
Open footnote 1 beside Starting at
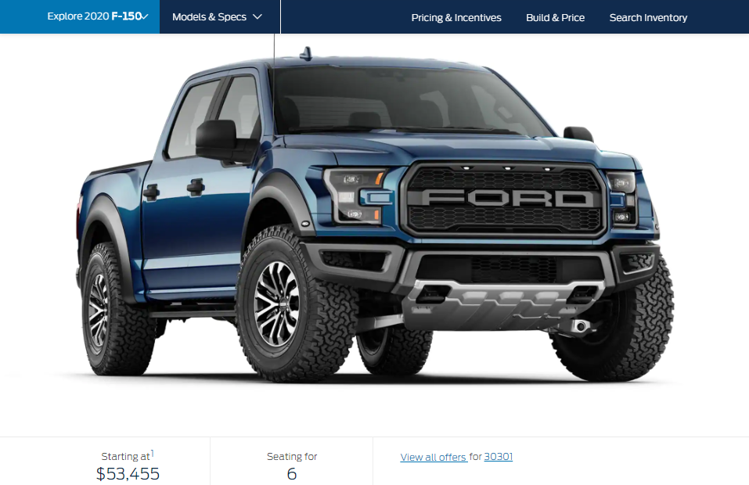point(153,452)
